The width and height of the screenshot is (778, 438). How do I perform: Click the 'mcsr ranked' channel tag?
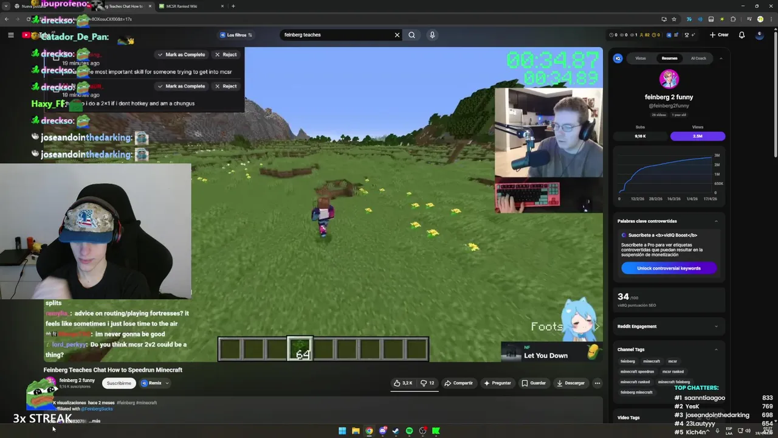(x=673, y=372)
